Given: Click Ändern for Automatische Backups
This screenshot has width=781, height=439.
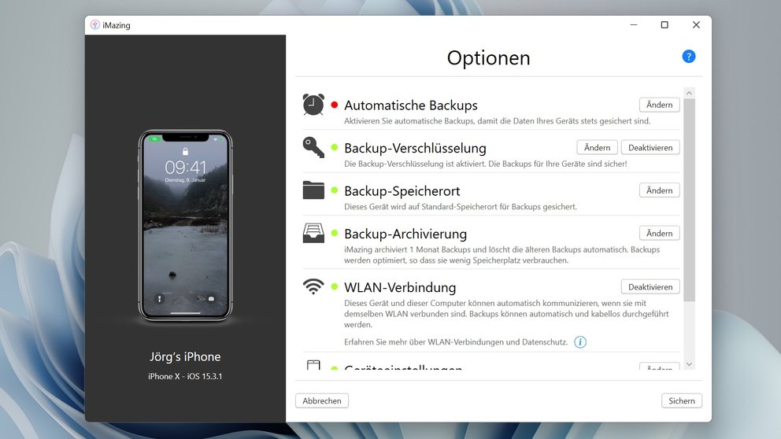Looking at the screenshot, I should [x=660, y=105].
